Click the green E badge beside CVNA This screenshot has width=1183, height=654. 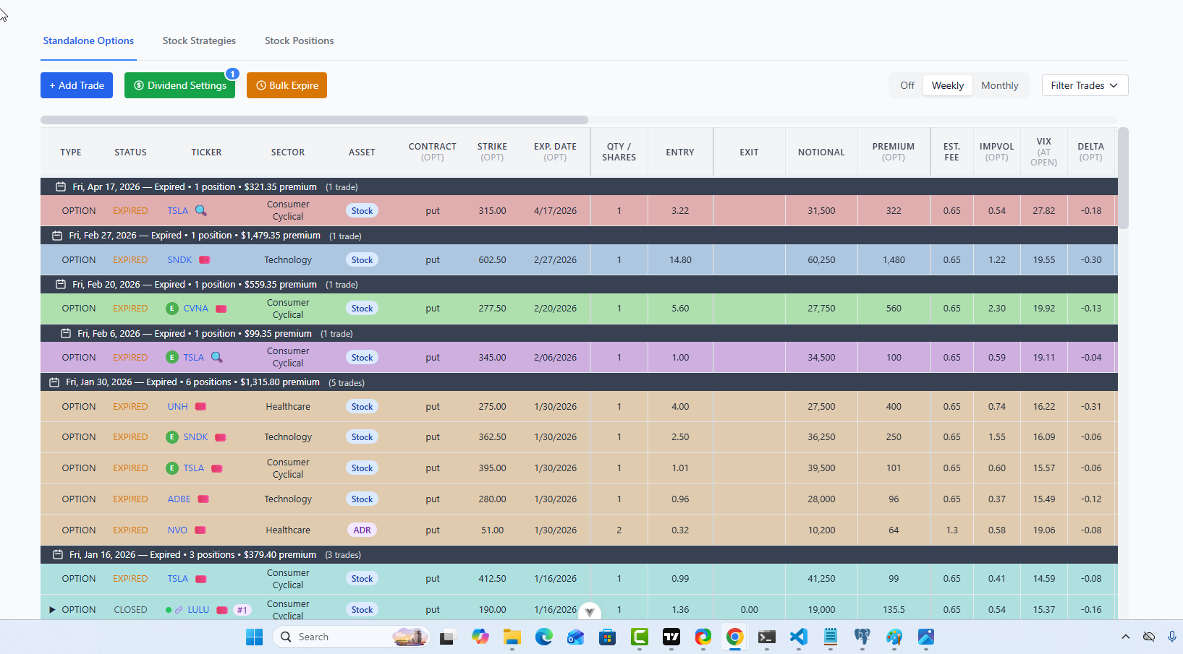click(x=172, y=309)
